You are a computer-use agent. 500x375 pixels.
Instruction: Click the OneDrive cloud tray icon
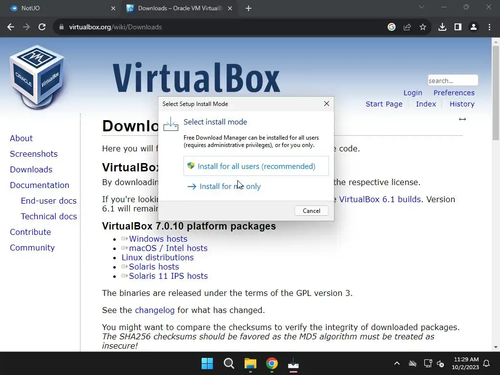[x=413, y=363]
